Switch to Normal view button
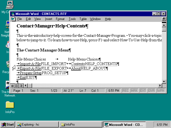 pyautogui.click(x=12, y=86)
